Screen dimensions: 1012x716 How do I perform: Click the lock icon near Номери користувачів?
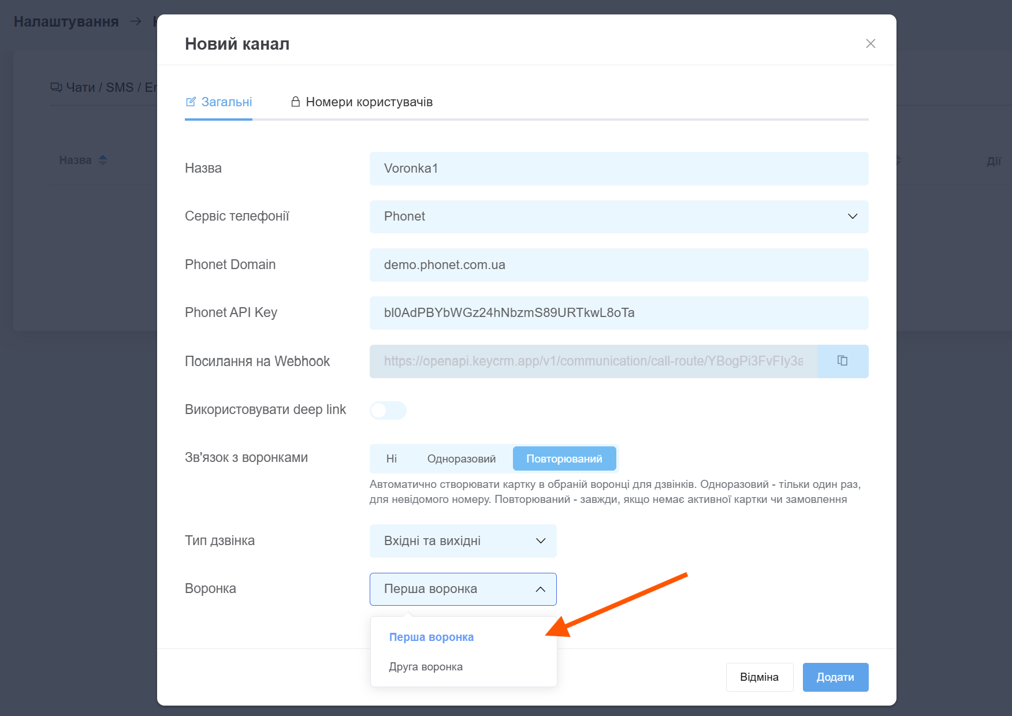coord(295,102)
